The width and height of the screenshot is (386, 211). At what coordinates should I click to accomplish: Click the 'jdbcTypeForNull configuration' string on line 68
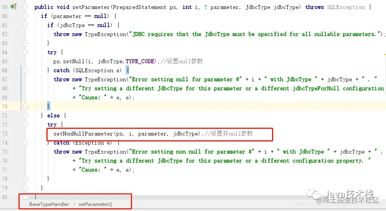pos(338,88)
